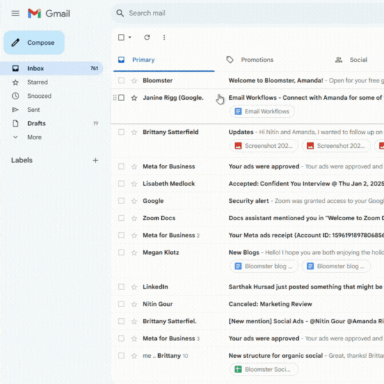384x384 pixels.
Task: Click in the Search mail field
Action: point(247,13)
